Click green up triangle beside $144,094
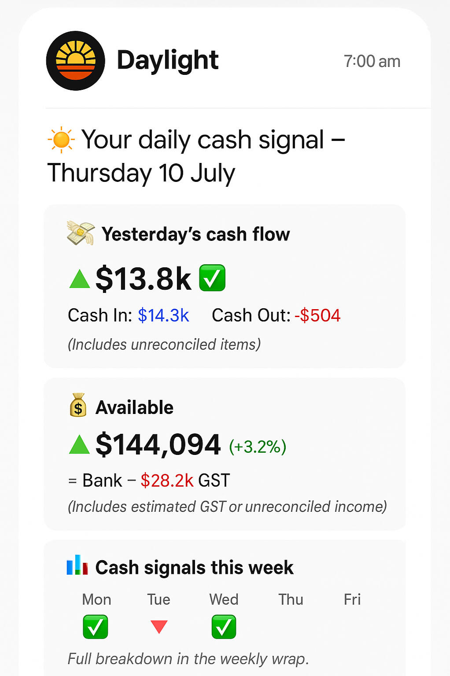This screenshot has width=450, height=676. click(80, 445)
